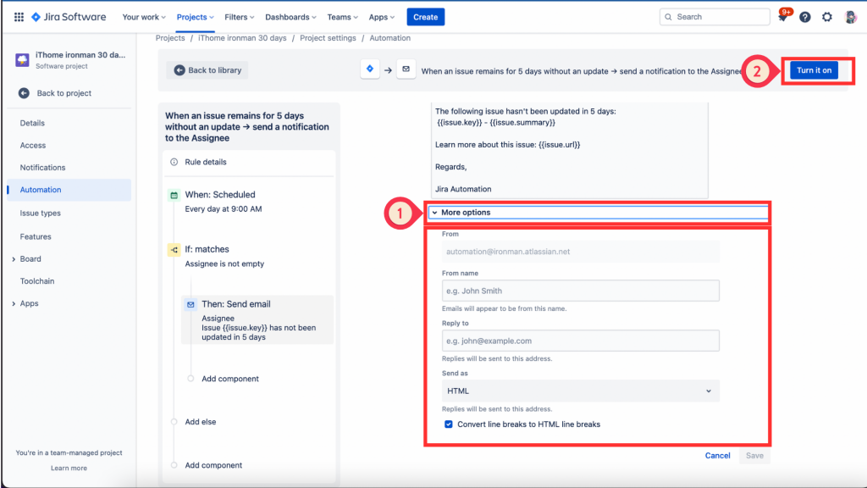Click the Send email envelope icon
Image resolution: width=867 pixels, height=488 pixels.
pos(191,304)
